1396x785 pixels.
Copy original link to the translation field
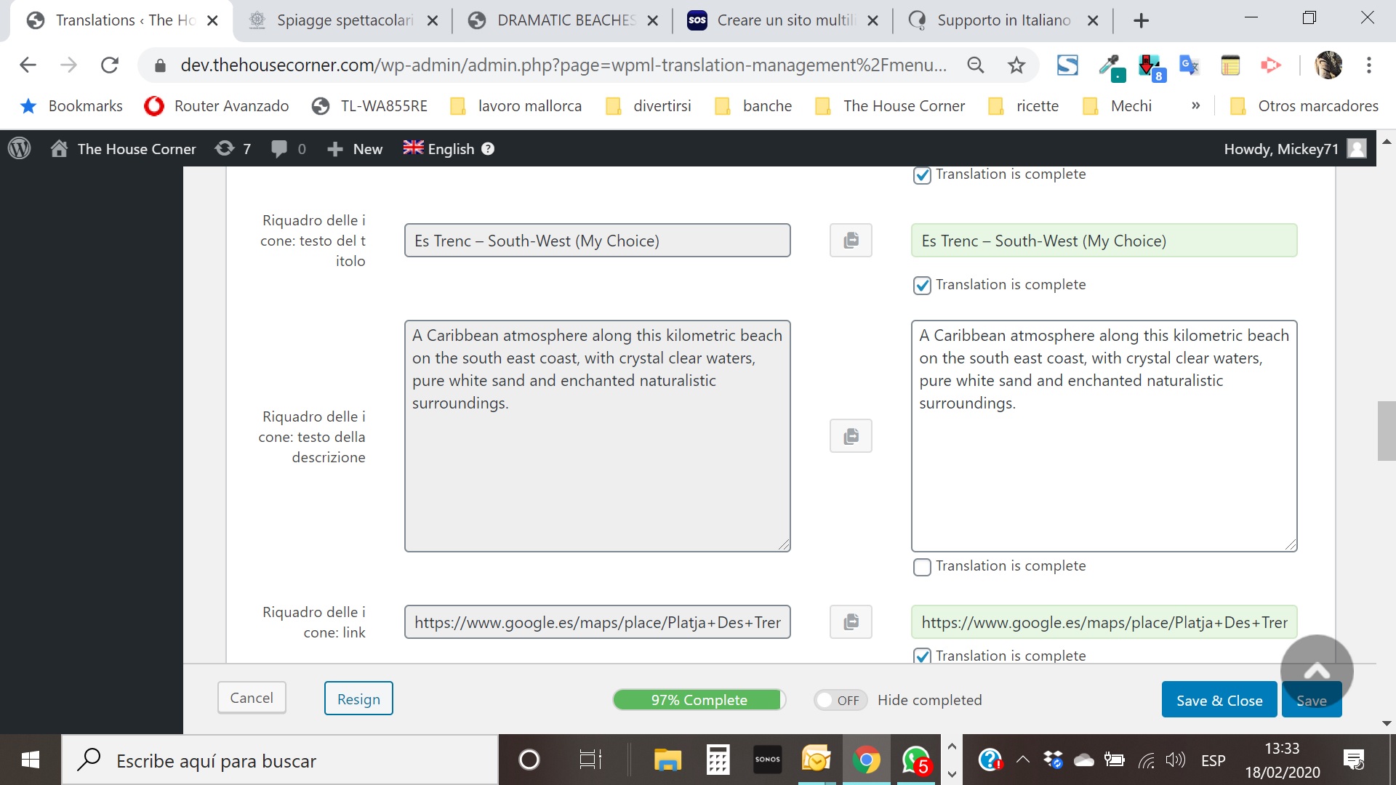pos(851,622)
